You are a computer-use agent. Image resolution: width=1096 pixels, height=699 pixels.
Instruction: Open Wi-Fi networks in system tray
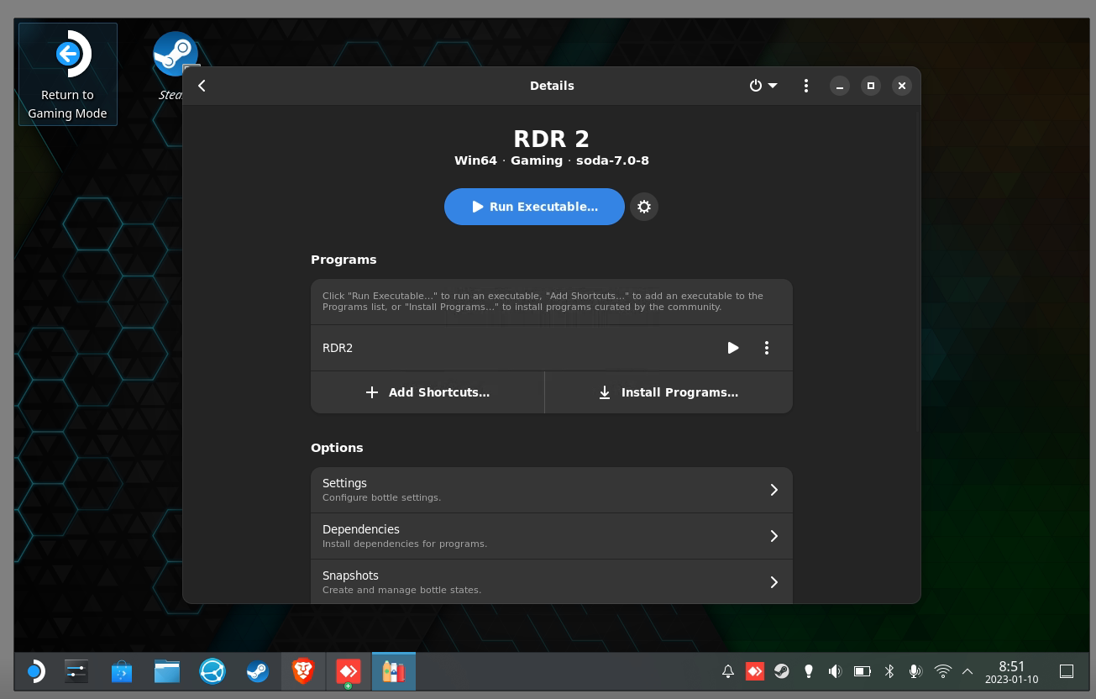(x=943, y=671)
